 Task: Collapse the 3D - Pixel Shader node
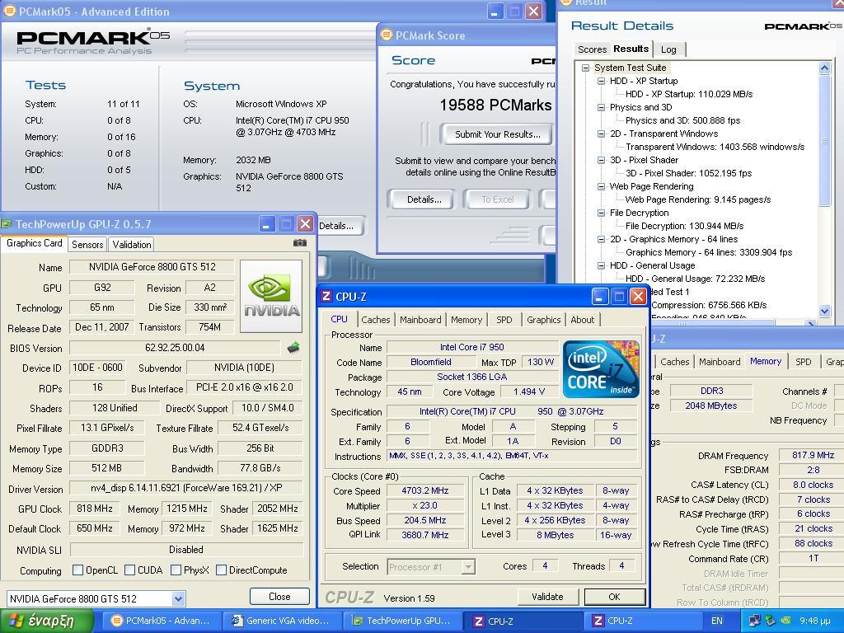coord(601,160)
